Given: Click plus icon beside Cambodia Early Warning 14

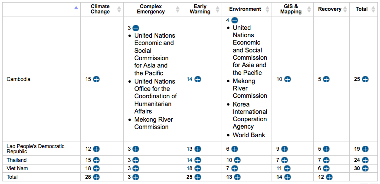Looking at the screenshot, I should pos(197,79).
